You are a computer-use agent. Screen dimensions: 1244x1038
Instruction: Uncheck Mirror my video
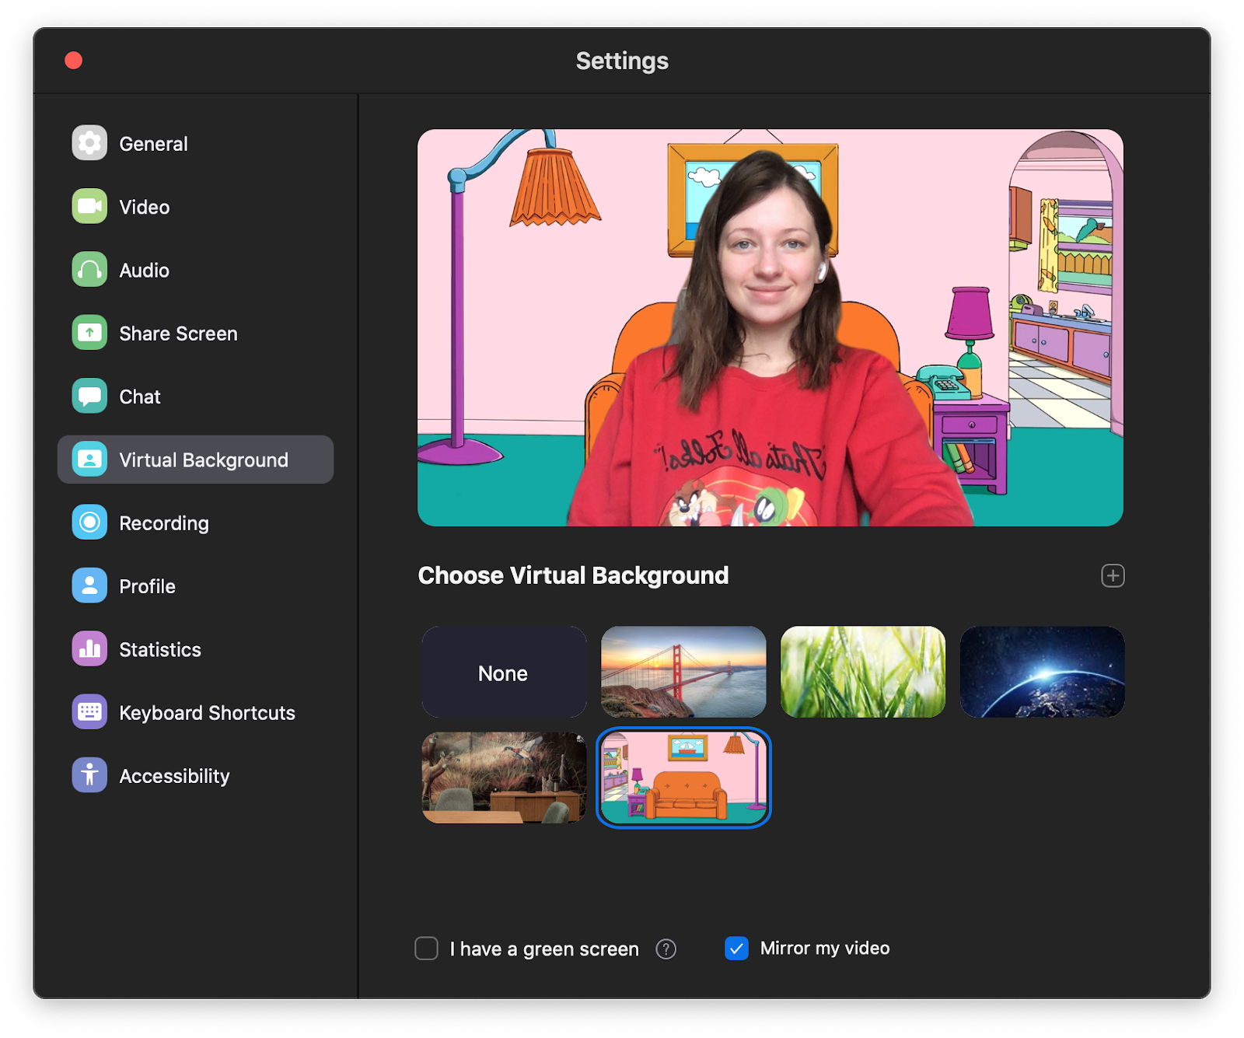click(x=736, y=949)
